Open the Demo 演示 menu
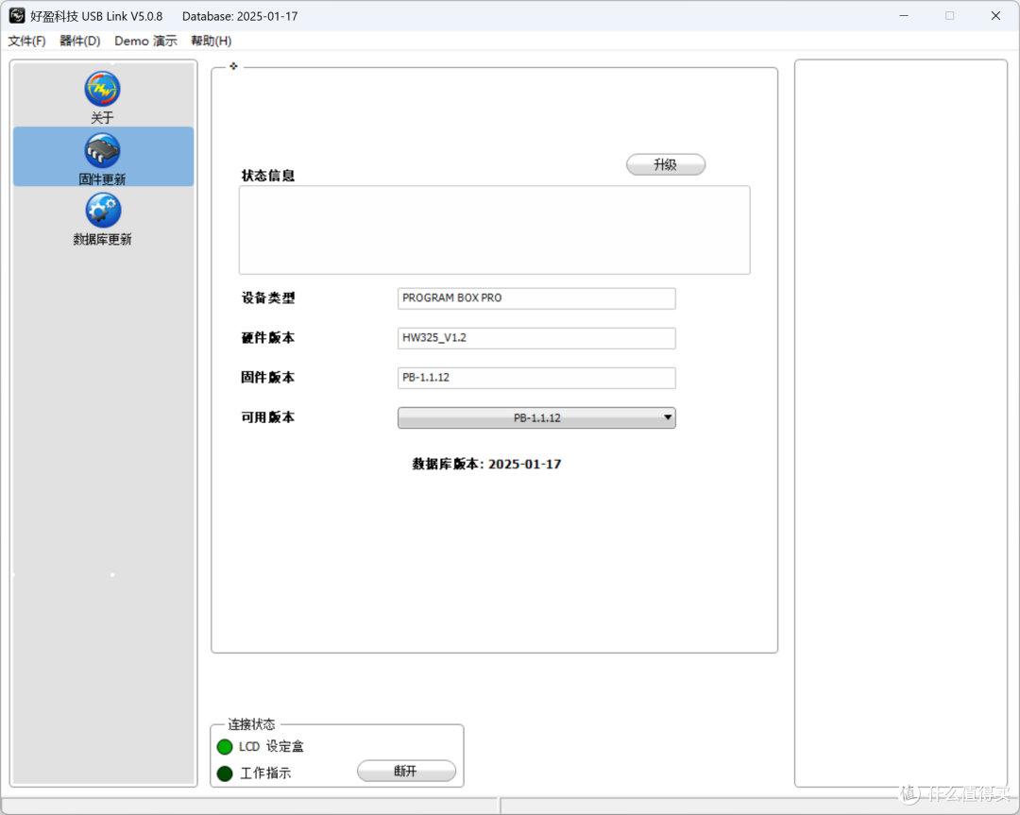The width and height of the screenshot is (1020, 815). pyautogui.click(x=145, y=41)
